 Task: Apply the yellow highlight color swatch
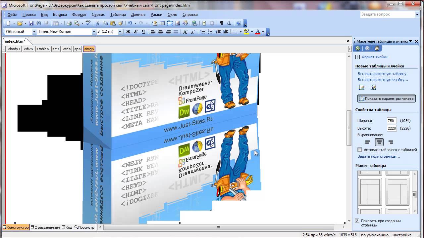(246, 32)
